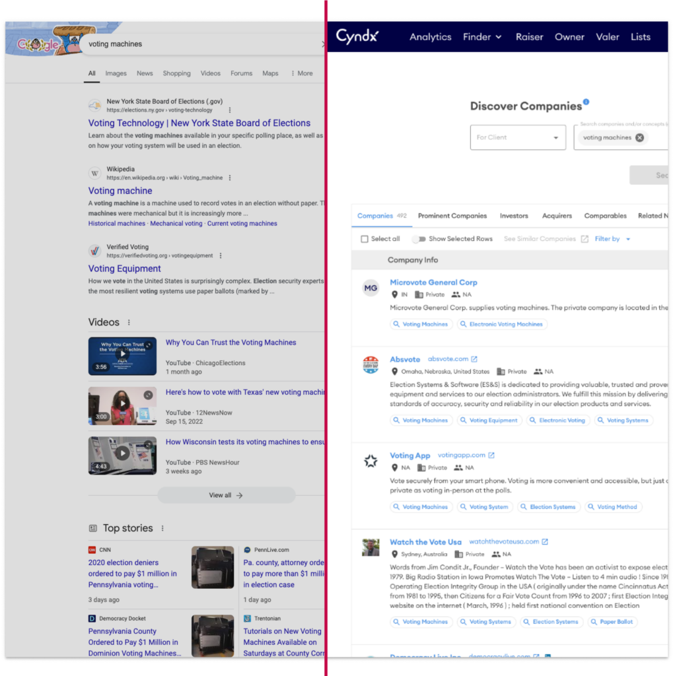Open the Lists section
The width and height of the screenshot is (673, 676).
click(x=640, y=37)
